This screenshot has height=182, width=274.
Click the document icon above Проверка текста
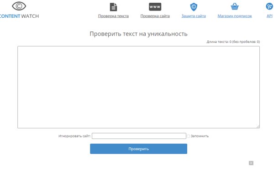click(113, 7)
